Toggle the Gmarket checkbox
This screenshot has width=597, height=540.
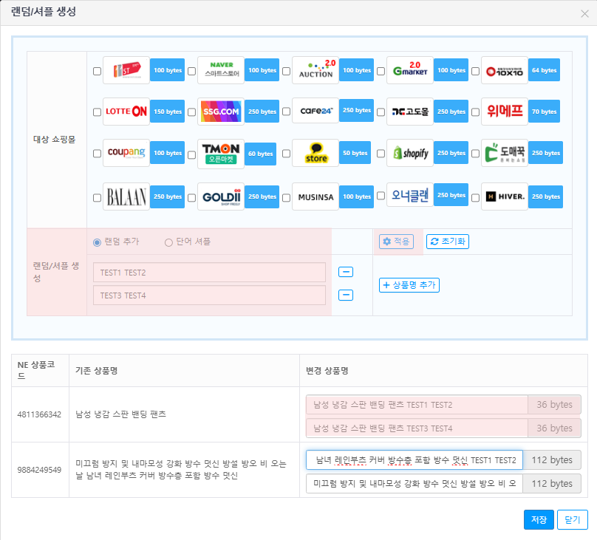pos(381,71)
